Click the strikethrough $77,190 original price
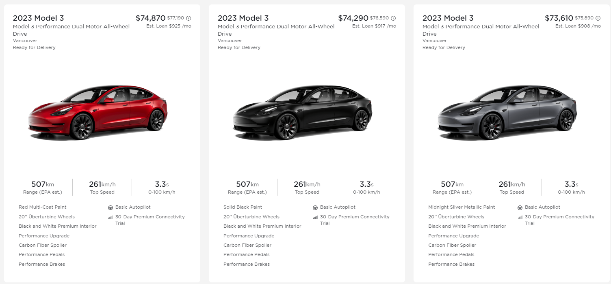This screenshot has width=611, height=284. tap(175, 18)
